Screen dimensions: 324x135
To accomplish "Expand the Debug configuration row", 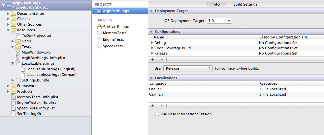I will pos(152,43).
